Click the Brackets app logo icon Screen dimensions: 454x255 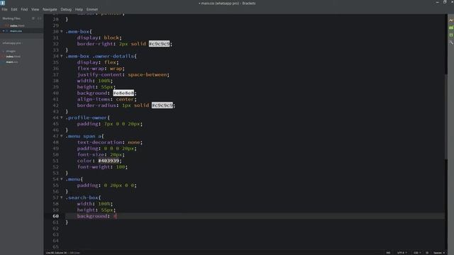tap(3, 3)
